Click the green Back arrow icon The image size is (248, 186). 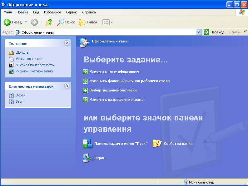pyautogui.click(x=7, y=22)
